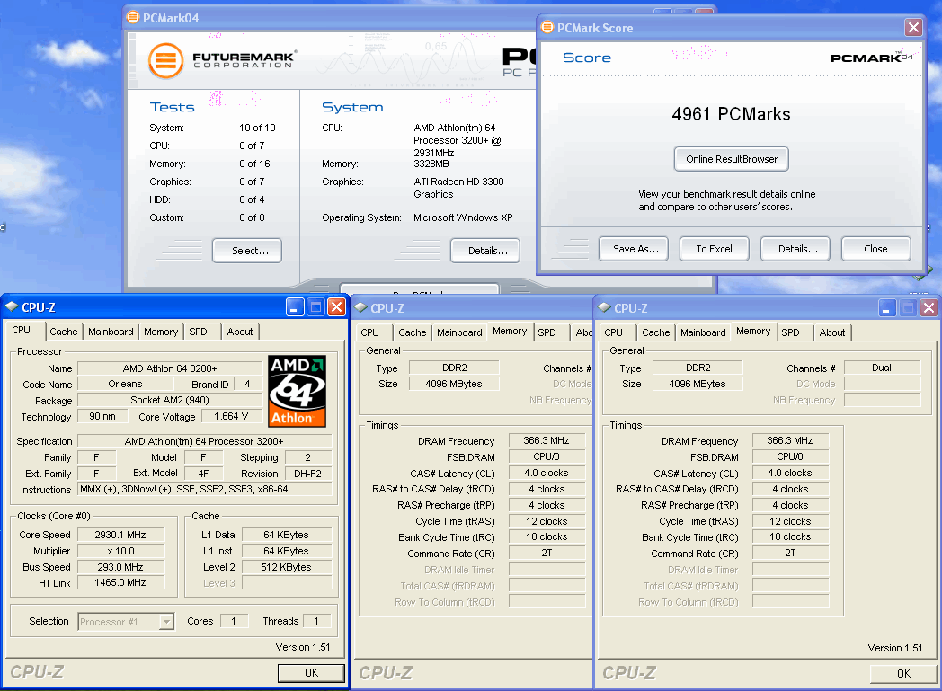Screen dimensions: 942x691
Task: Click Channels # Dual field in right CPU-Z
Action: pyautogui.click(x=882, y=368)
